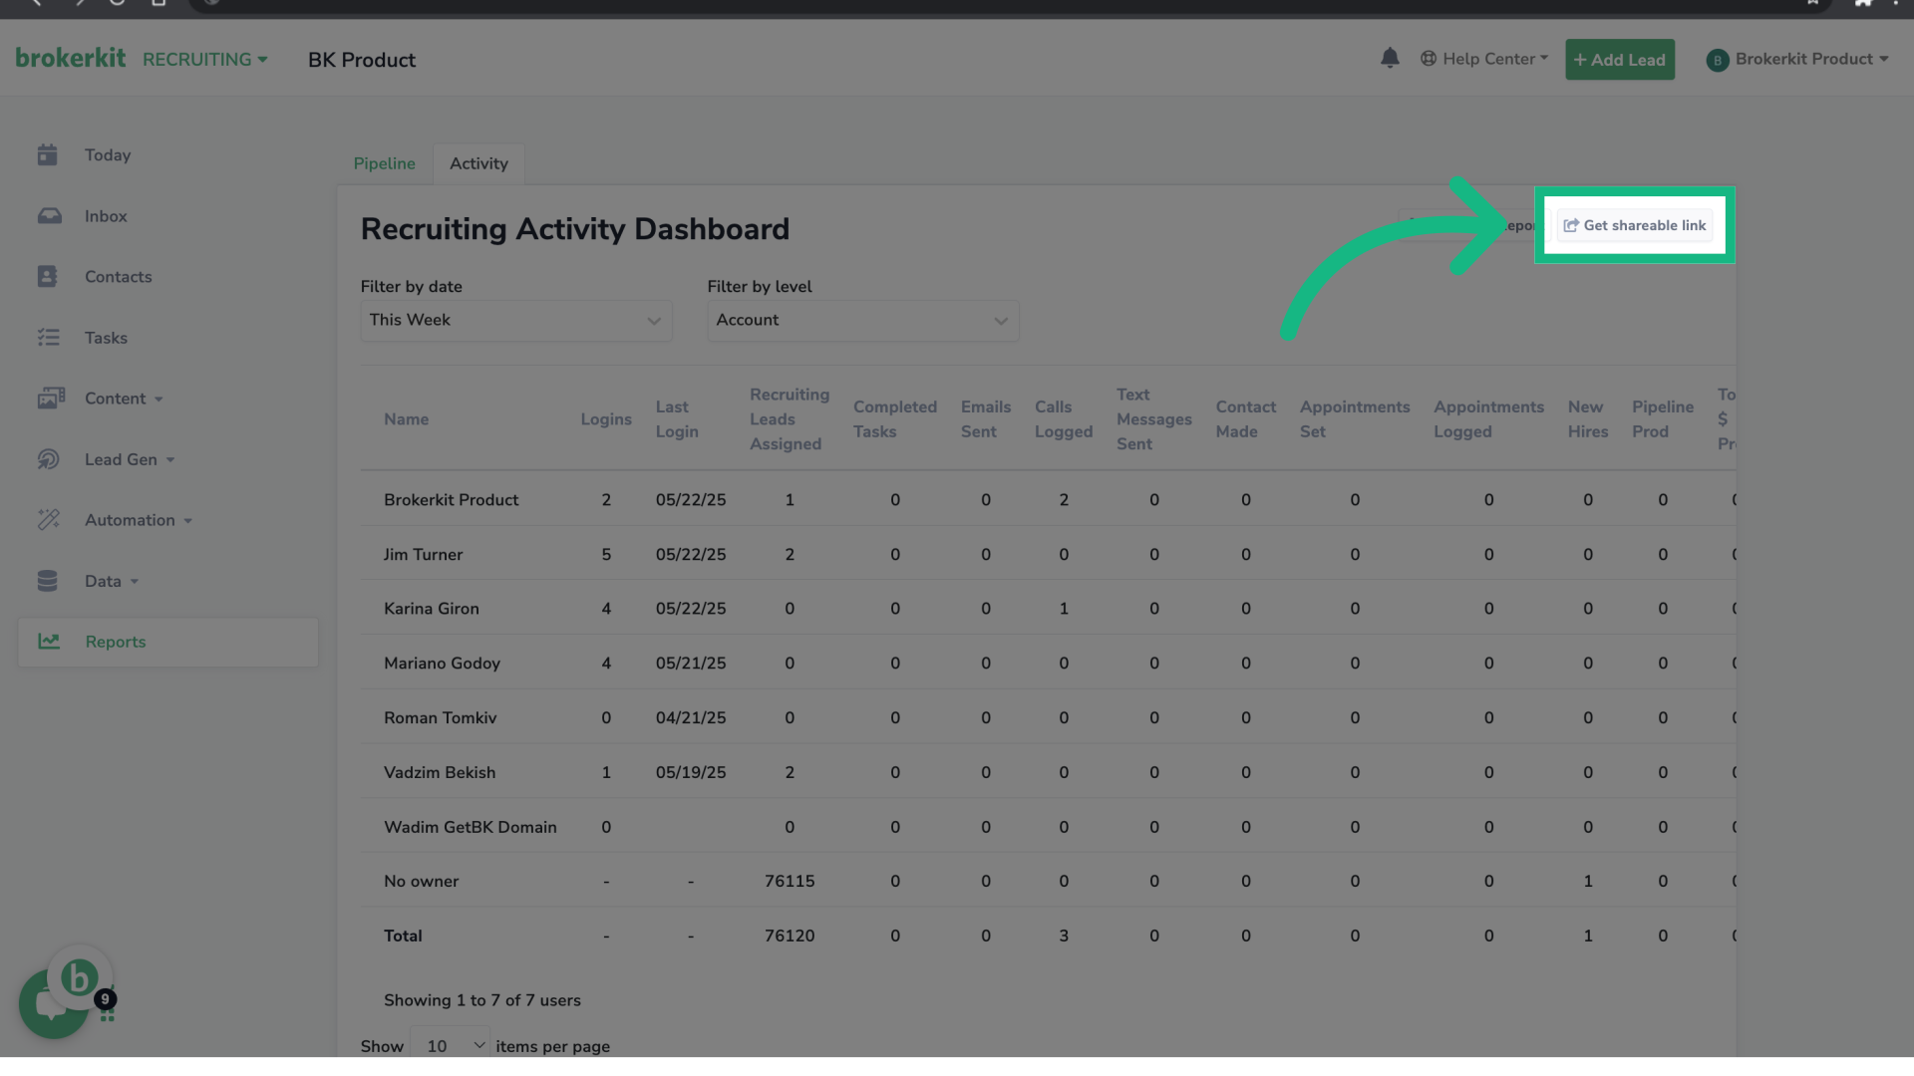Sort by Calls Logged column header
The height and width of the screenshot is (1076, 1914).
click(1064, 419)
